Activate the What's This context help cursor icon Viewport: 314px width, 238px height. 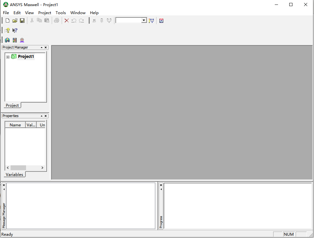(15, 31)
